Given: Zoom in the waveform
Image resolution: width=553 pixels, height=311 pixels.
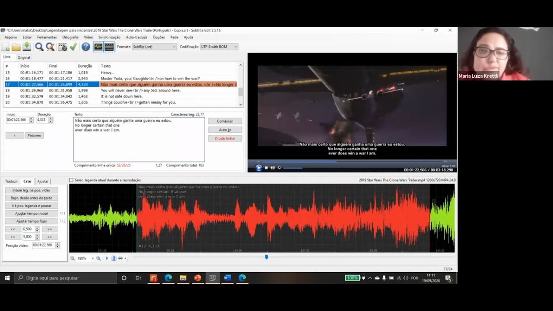Looking at the screenshot, I should coord(99,258).
